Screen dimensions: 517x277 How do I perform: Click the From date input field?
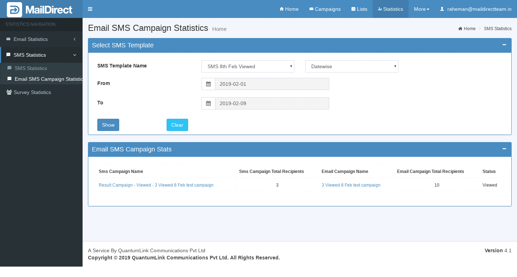pos(272,84)
